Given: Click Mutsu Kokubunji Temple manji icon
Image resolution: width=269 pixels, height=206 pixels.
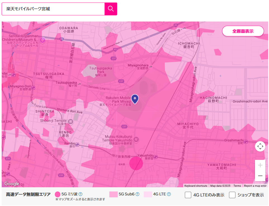Looking at the screenshot, I should (x=136, y=139).
